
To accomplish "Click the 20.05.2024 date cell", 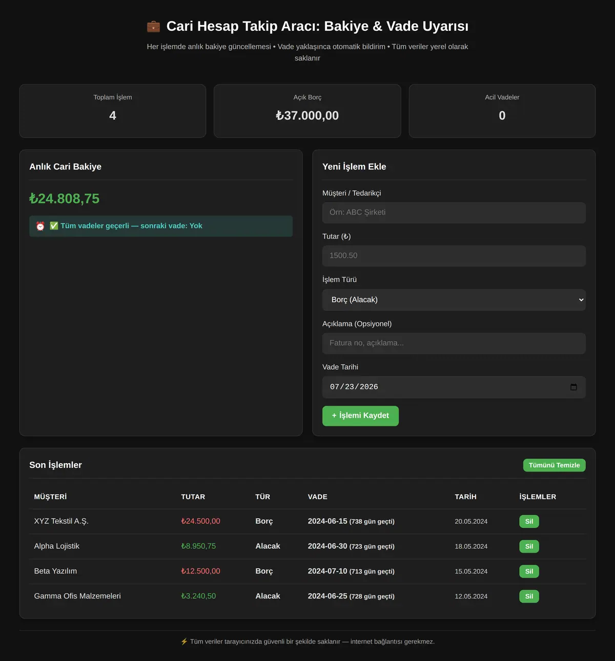I will 471,522.
